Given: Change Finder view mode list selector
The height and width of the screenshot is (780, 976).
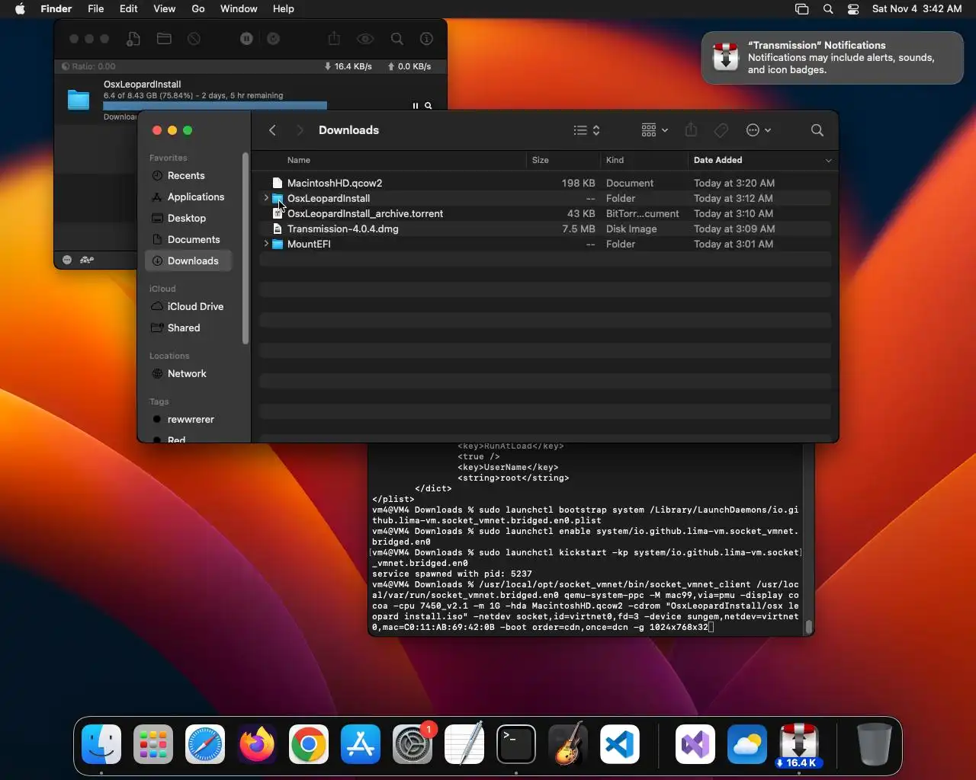Looking at the screenshot, I should (x=586, y=130).
